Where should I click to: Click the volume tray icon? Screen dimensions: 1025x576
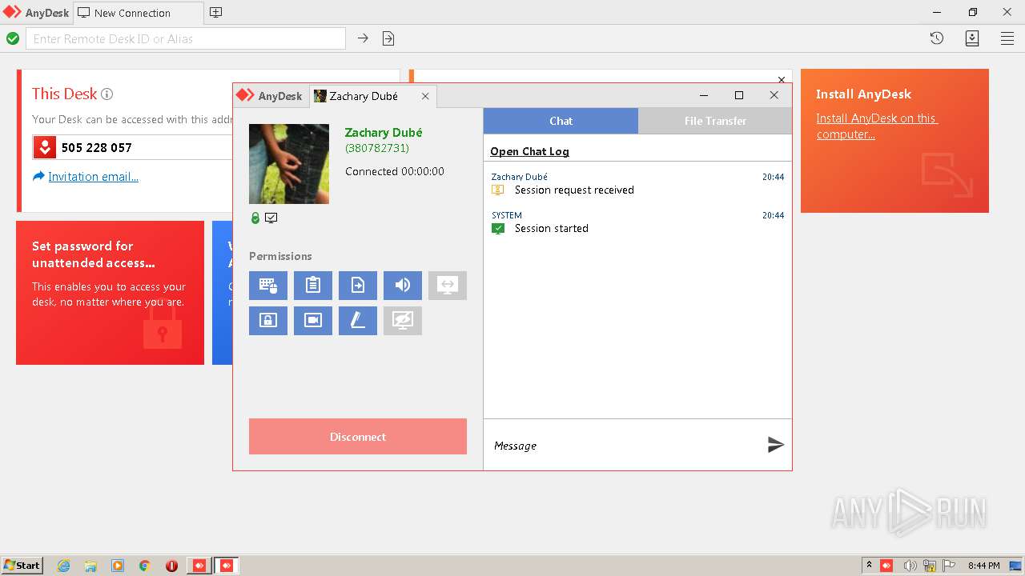pos(910,566)
